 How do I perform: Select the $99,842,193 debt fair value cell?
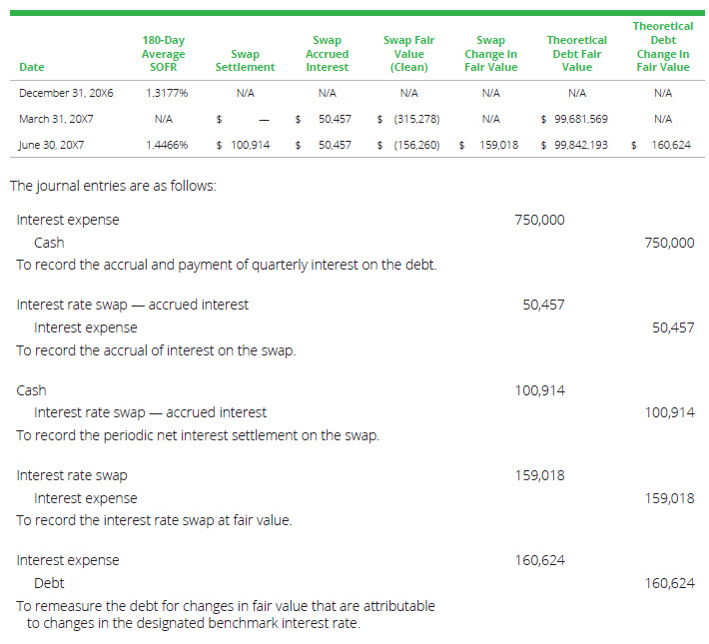pos(574,145)
